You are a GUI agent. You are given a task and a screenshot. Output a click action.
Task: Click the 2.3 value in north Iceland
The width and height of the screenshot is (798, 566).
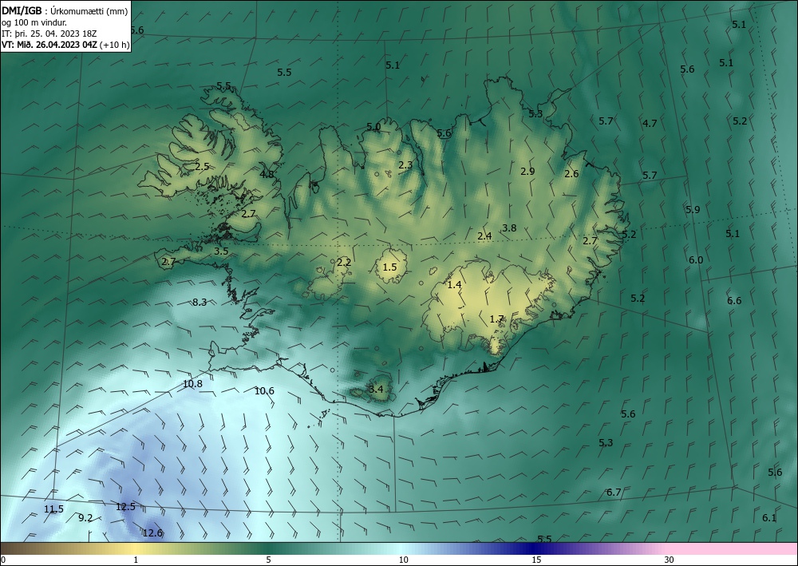click(x=405, y=165)
